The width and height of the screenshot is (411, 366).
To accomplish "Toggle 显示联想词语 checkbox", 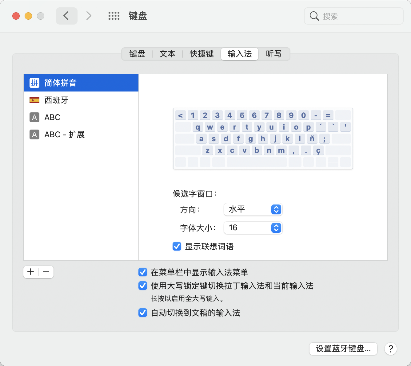I will click(x=177, y=247).
